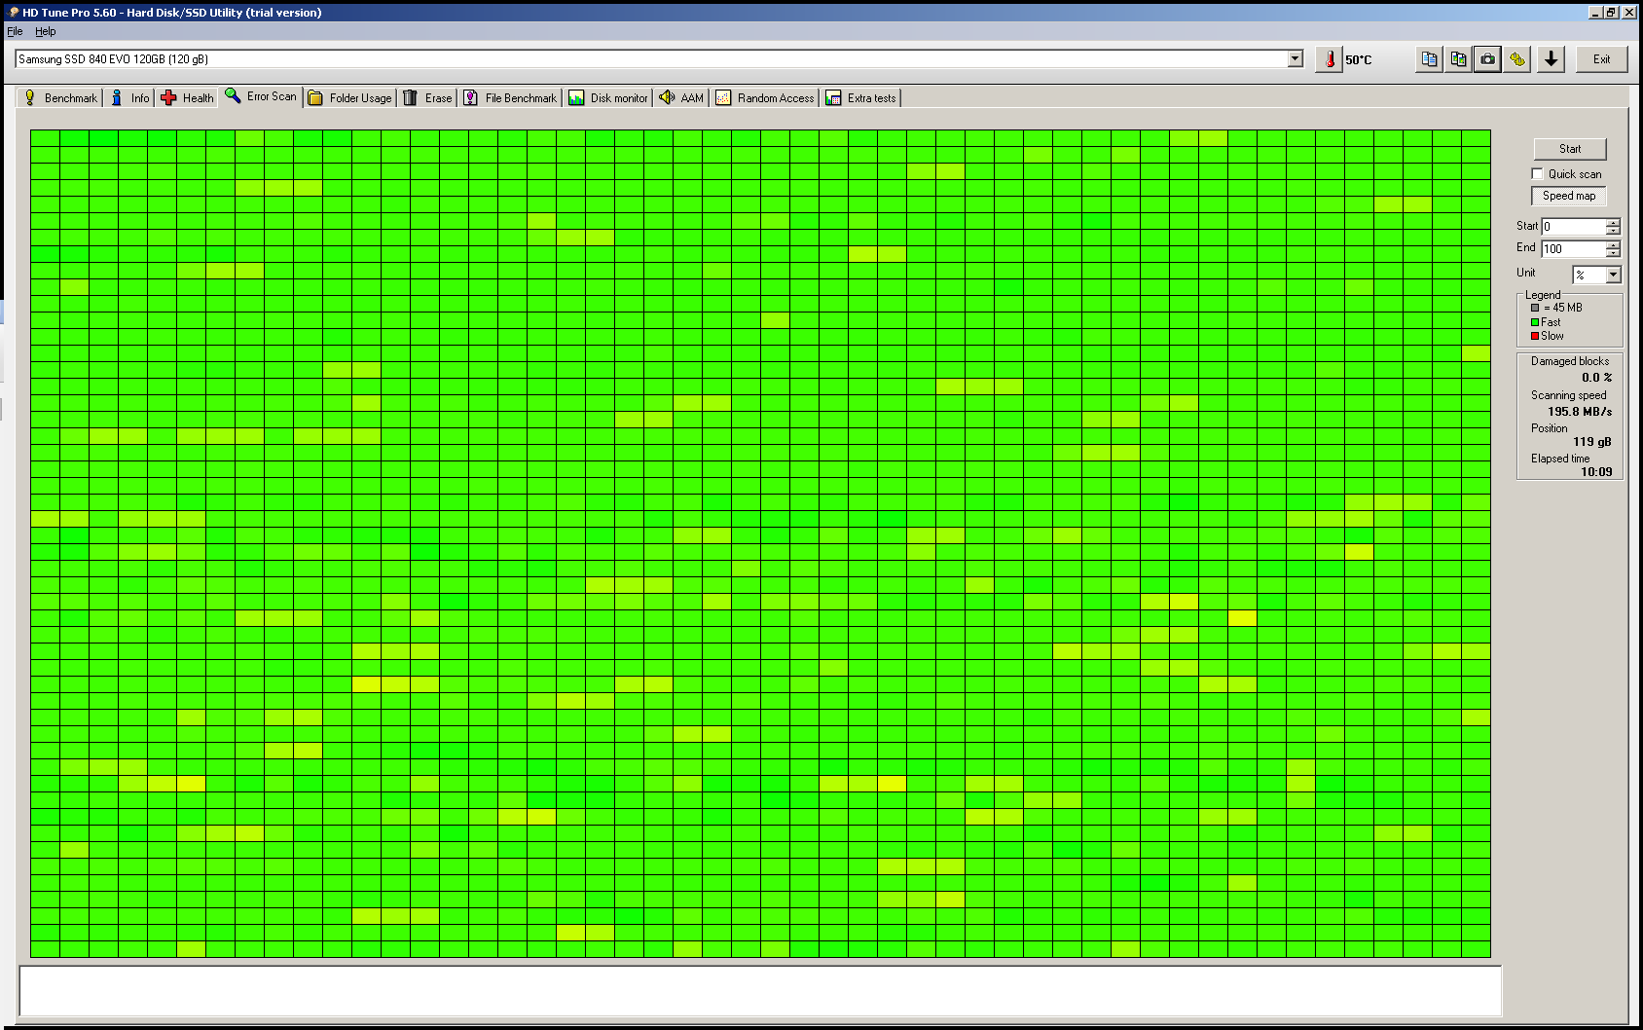This screenshot has width=1643, height=1030.
Task: Click the 'Scanning speed' label
Action: click(x=1569, y=395)
